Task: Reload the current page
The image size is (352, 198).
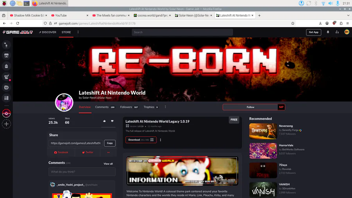Action: pos(18,23)
